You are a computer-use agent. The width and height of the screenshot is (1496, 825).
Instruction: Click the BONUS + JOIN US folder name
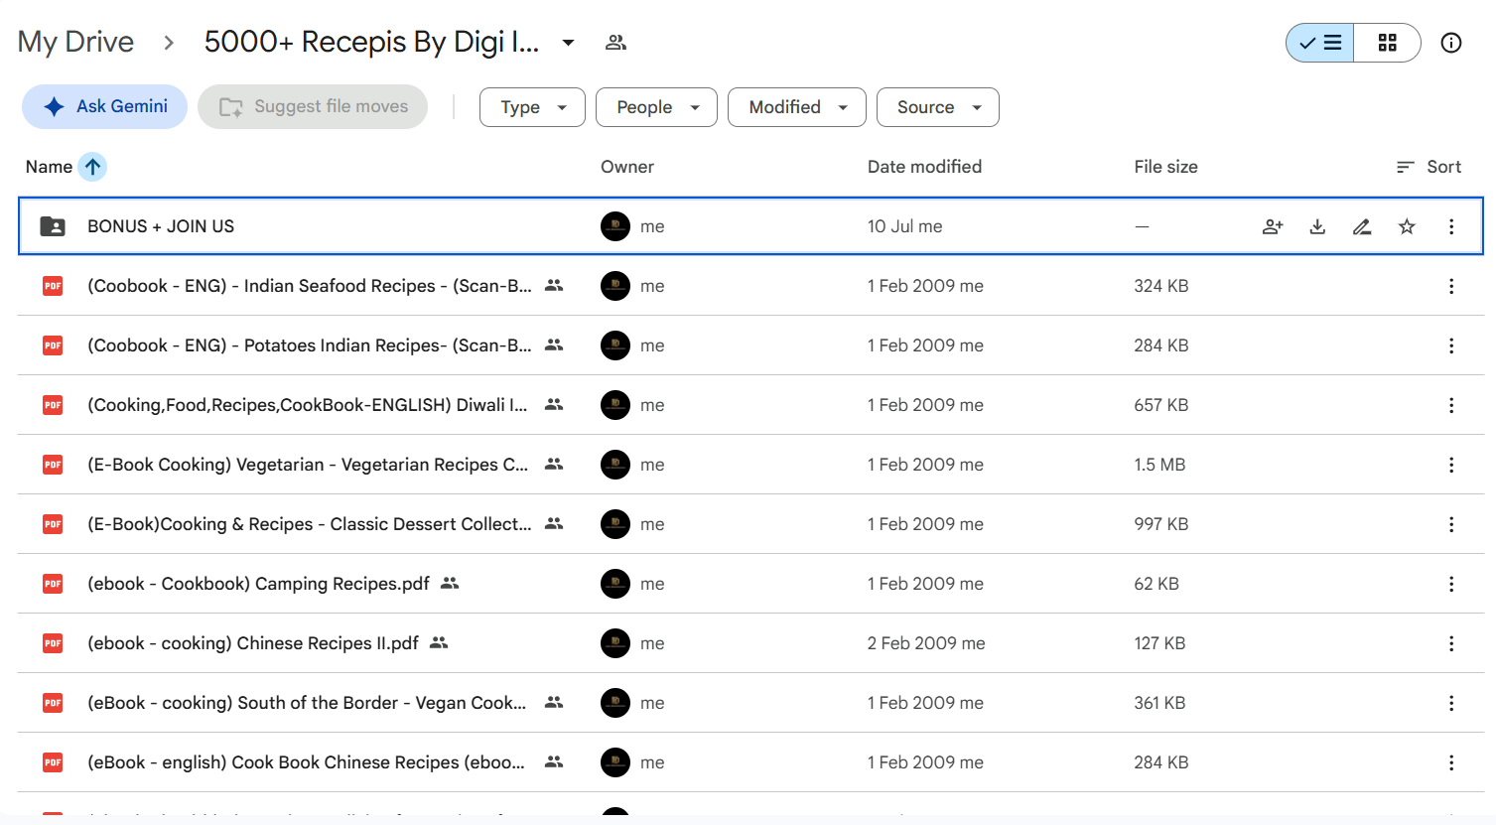161,226
